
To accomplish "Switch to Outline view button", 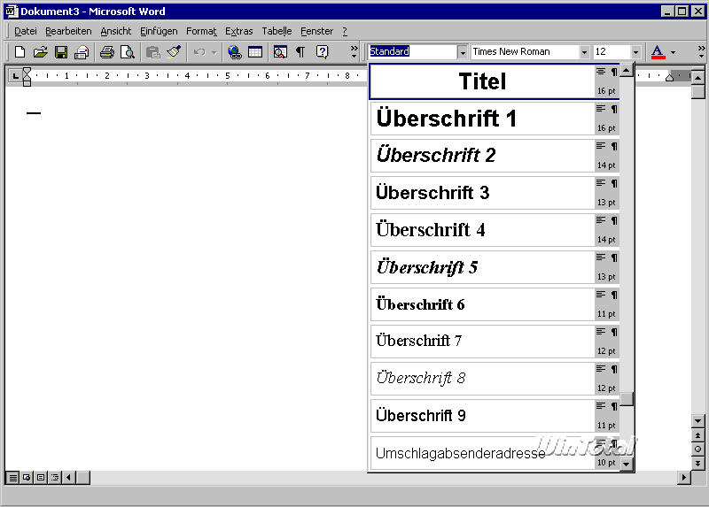I will (x=55, y=477).
